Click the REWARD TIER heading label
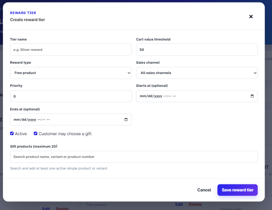This screenshot has width=272, height=210. pyautogui.click(x=23, y=13)
